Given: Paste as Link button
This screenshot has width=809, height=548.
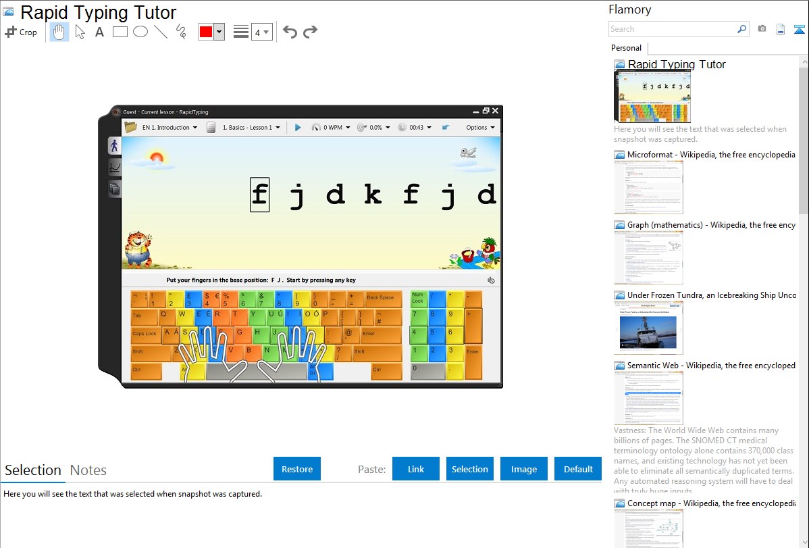Looking at the screenshot, I should click(416, 469).
